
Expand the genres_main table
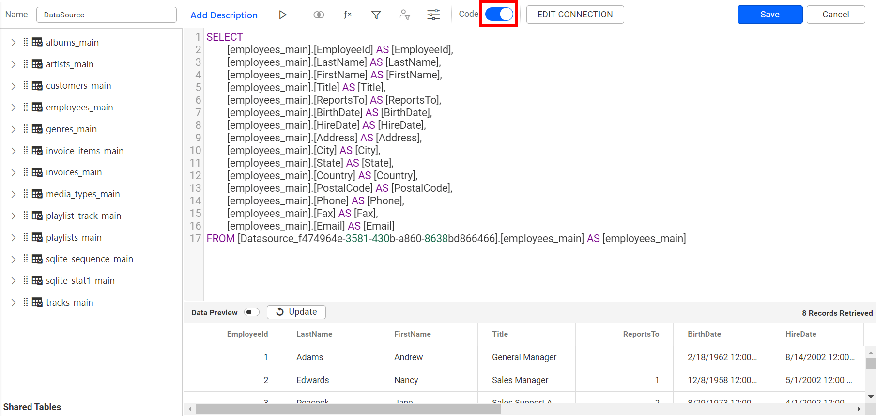pyautogui.click(x=14, y=129)
